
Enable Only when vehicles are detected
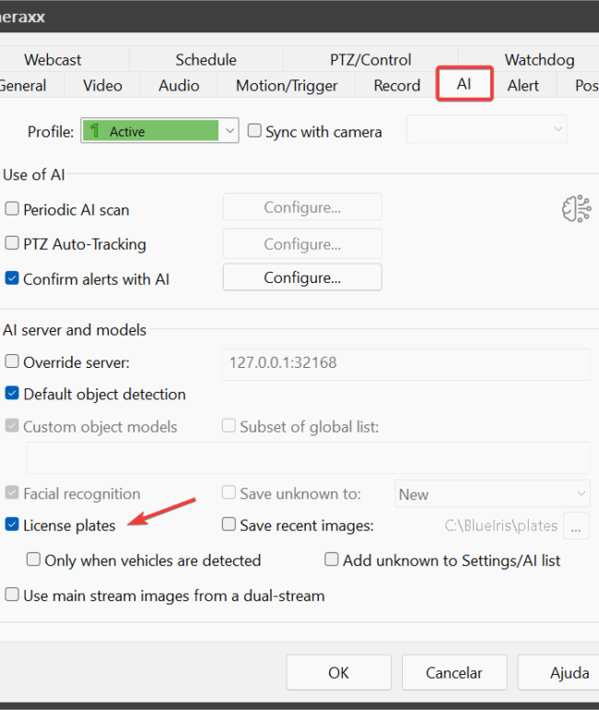[x=34, y=561]
